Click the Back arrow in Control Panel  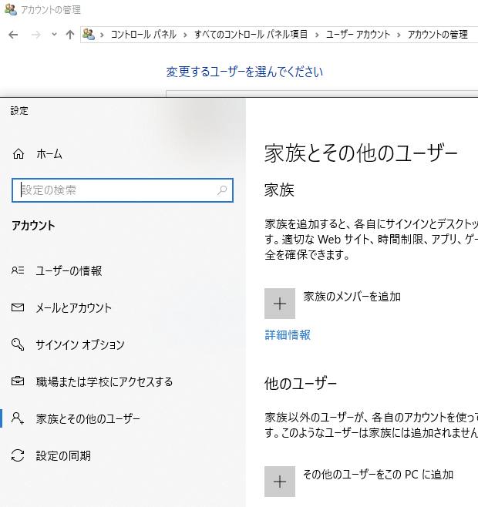(15, 35)
